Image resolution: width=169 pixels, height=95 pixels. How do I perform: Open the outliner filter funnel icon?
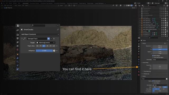(x=164, y=6)
